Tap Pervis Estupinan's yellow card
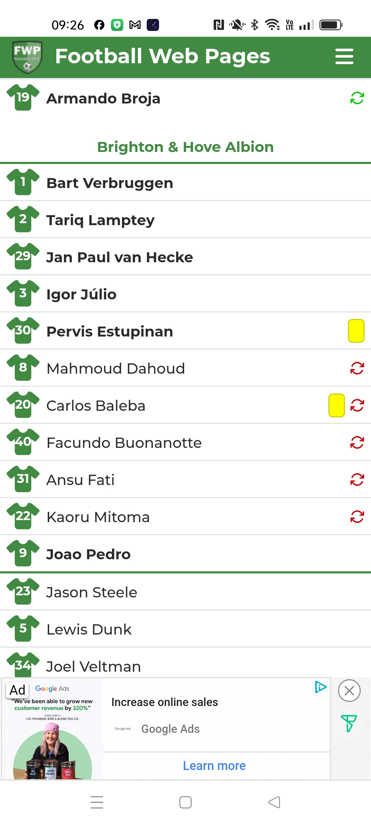Viewport: 371px width, 825px height. 356,331
